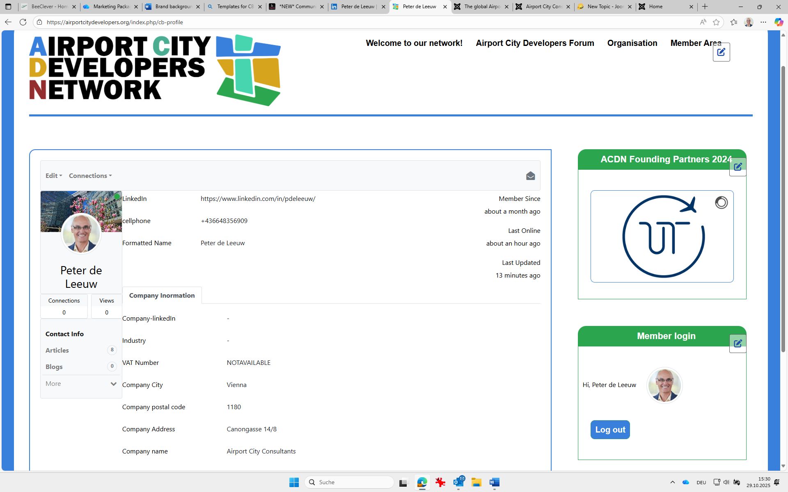
Task: Open Outlook from the taskbar
Action: click(458, 482)
